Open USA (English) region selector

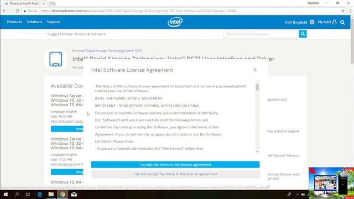296,22
